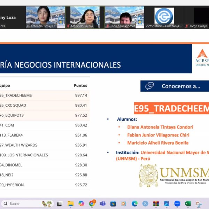Select Jorge Quispe participant tile

tap(197, 17)
